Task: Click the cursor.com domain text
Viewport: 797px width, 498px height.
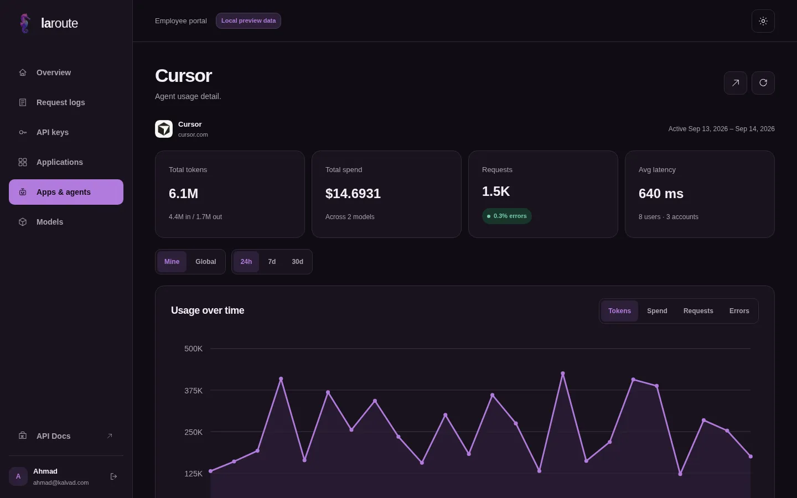Action: point(193,134)
